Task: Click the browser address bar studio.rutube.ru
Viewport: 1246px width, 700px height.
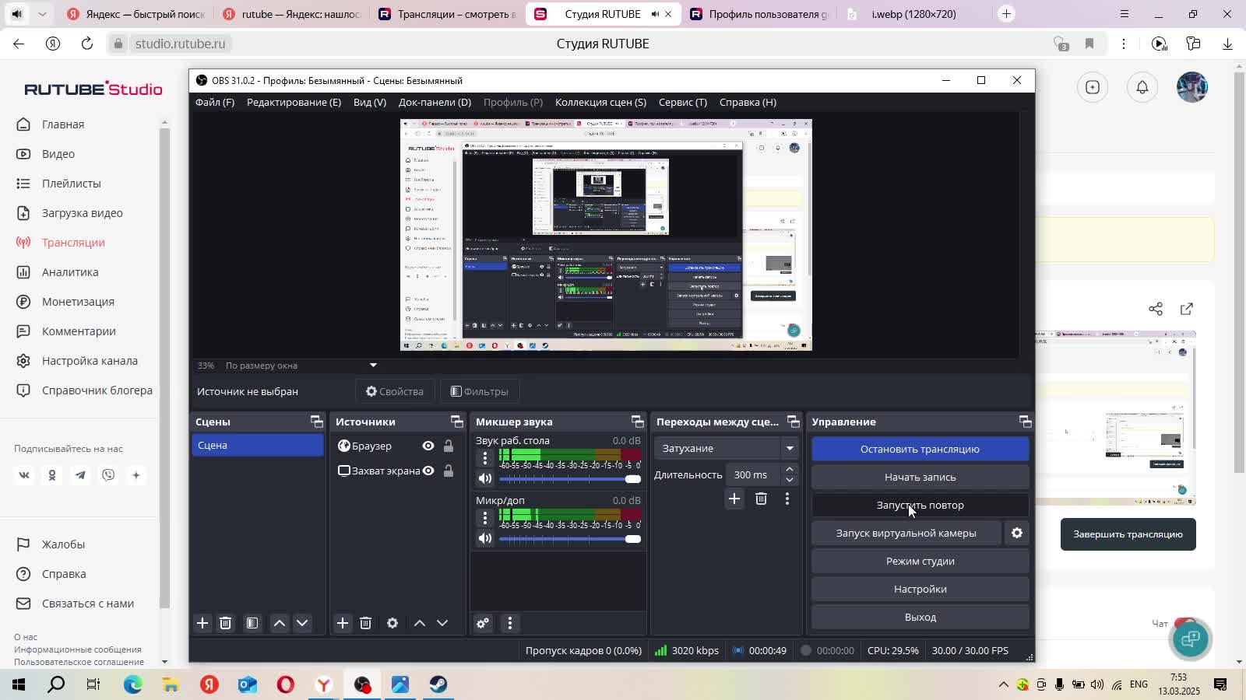Action: tap(180, 44)
